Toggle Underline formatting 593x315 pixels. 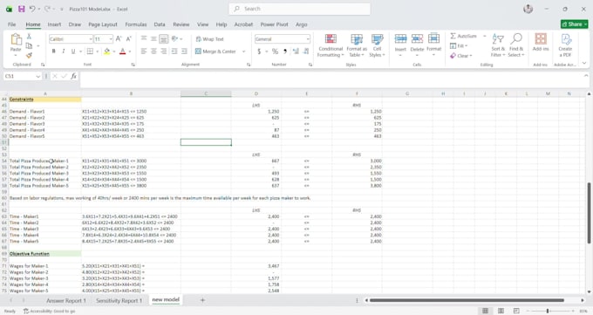[73, 51]
